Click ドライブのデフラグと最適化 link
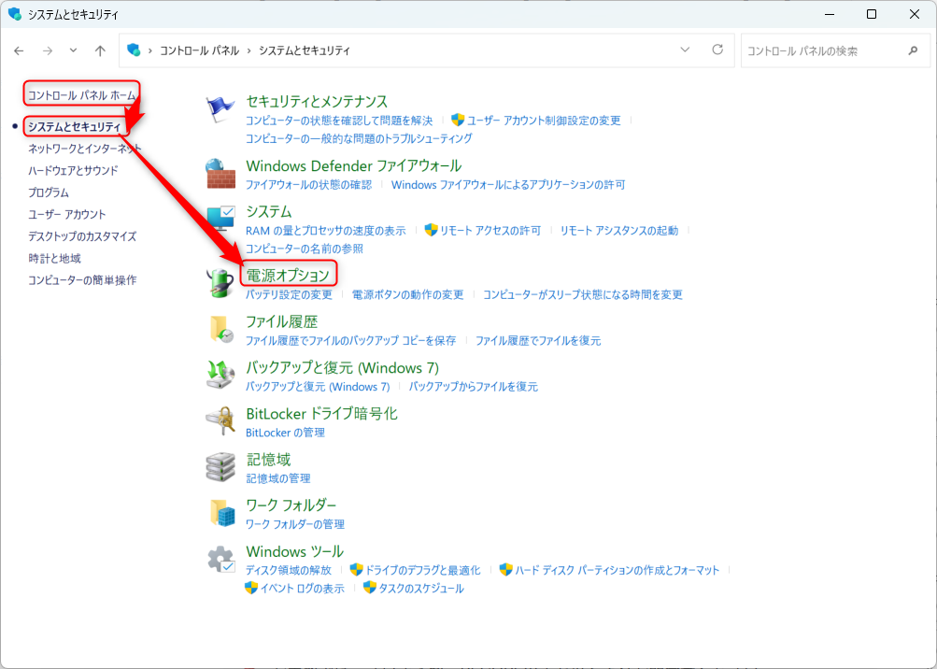 pyautogui.click(x=422, y=570)
